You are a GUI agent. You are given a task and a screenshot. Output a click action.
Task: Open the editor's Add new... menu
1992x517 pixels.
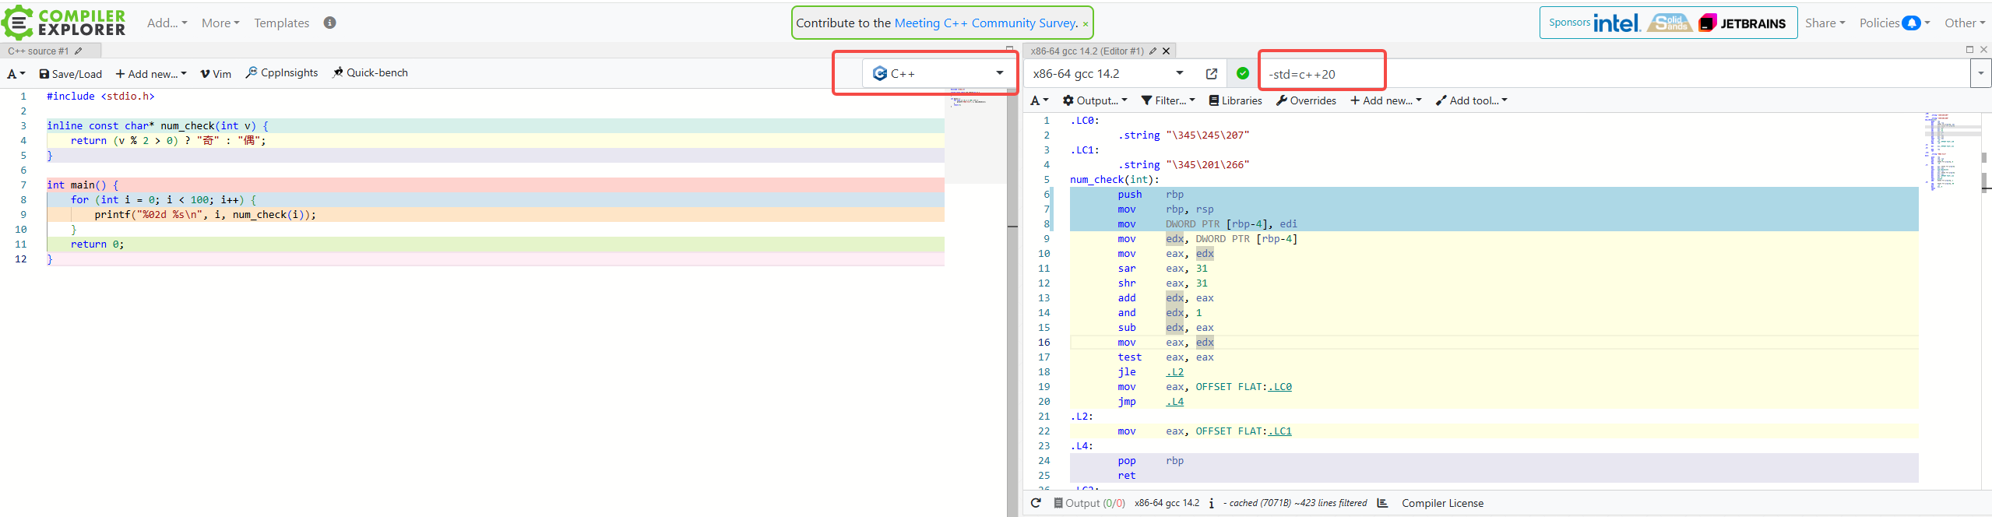click(x=151, y=74)
